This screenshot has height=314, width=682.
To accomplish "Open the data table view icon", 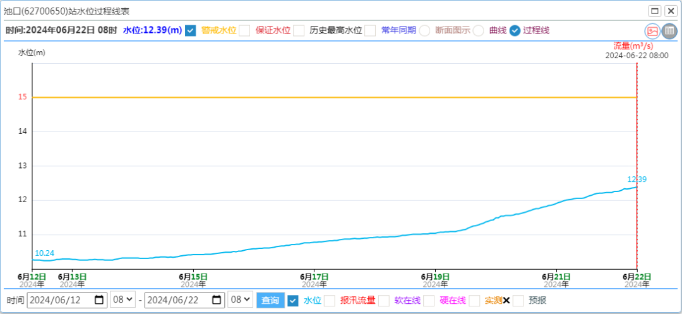I will pos(669,31).
